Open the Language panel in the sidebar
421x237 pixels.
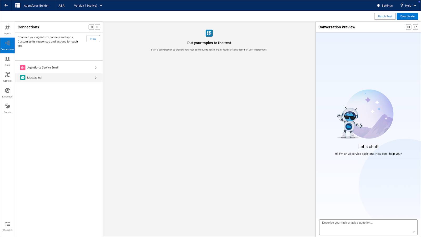[7, 93]
